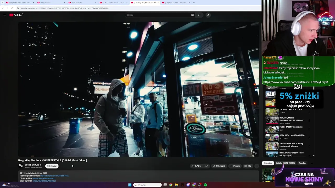
Task: Click the taskbar Wyszukaj search box
Action: pos(148,185)
